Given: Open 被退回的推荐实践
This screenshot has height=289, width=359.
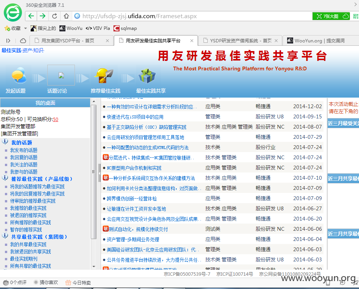Looking at the screenshot, I should tap(28, 215).
